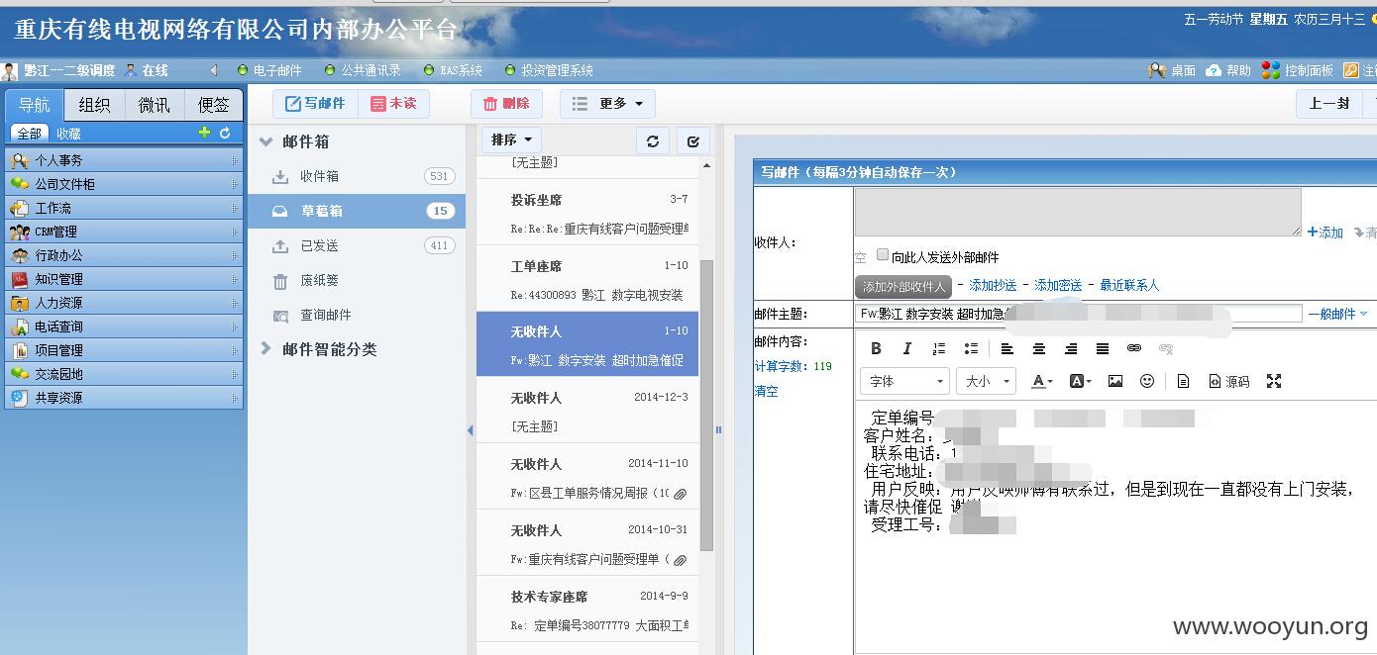Screen dimensions: 1377x655
Task: Click the attachment paperclip on 重庆有线客户问题受理单 draft
Action: click(680, 559)
